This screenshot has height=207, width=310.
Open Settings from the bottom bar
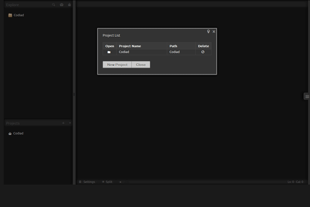(89, 182)
